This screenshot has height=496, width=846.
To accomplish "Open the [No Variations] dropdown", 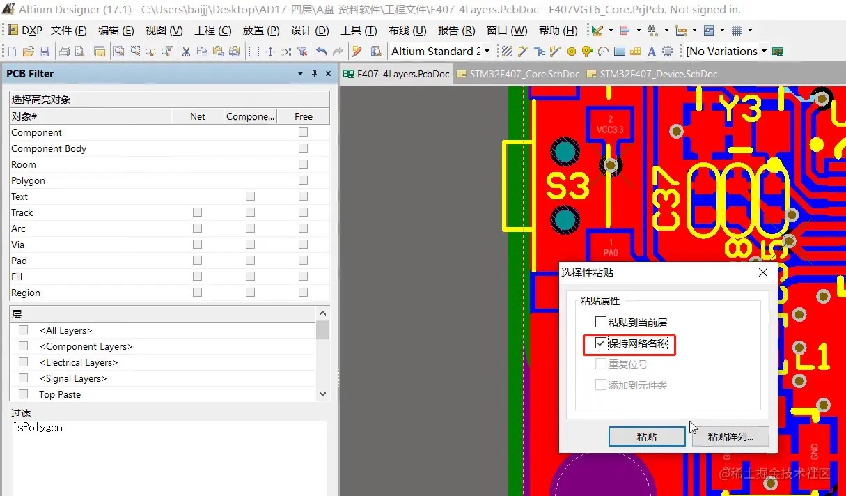I will click(764, 52).
